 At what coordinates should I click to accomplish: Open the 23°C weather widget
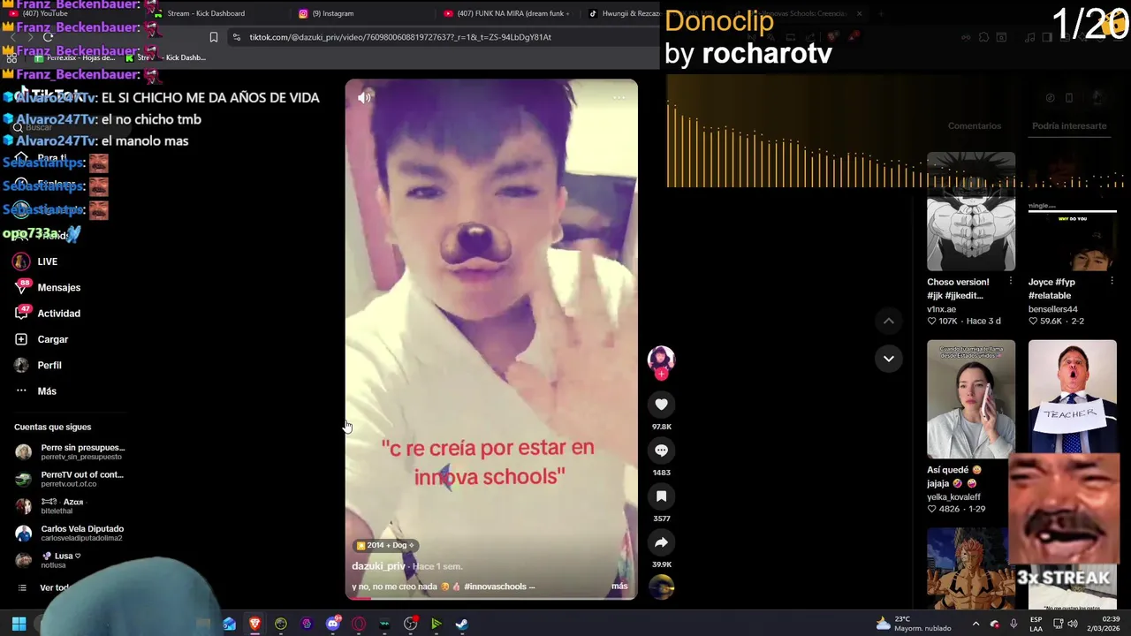914,624
